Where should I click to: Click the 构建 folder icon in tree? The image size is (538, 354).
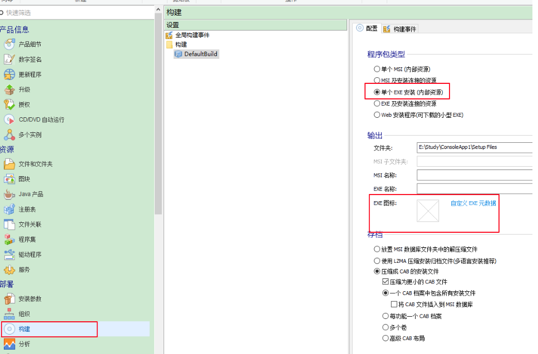click(x=169, y=44)
